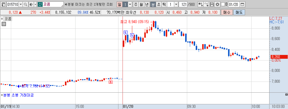Switch to the 주 weekly chart tab
Screen dimensions: 288x109
coord(135,4)
